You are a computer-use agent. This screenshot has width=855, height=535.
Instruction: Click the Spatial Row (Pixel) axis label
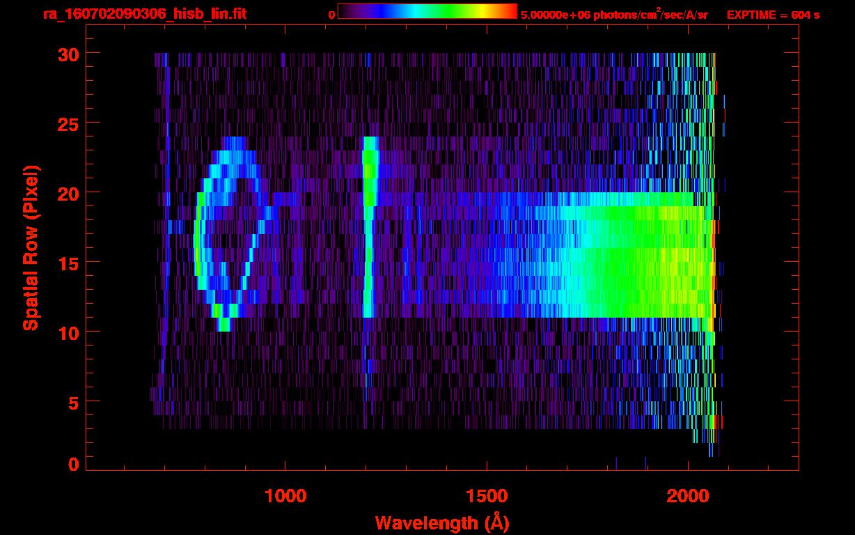(30, 248)
